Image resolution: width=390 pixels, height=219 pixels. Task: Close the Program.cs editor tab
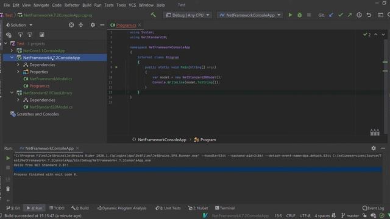(x=140, y=25)
